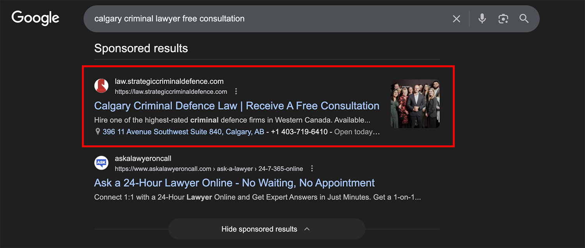
Task: Click the Strategic Criminal Defence favicon
Action: 101,86
